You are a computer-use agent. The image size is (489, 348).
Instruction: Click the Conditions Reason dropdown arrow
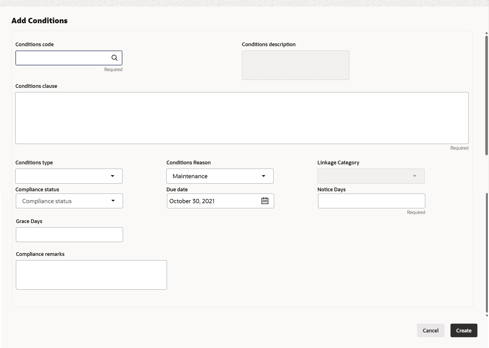pyautogui.click(x=264, y=176)
